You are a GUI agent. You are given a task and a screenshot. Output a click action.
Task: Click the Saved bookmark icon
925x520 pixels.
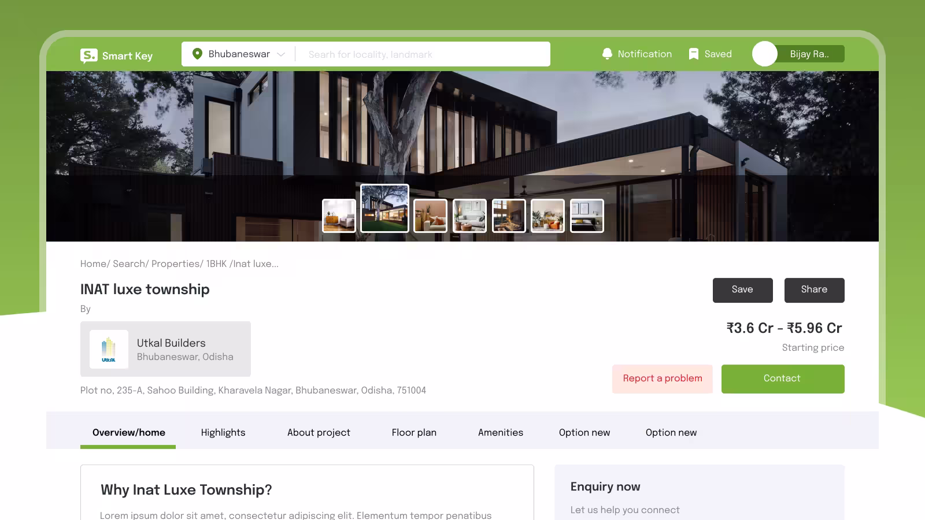tap(694, 54)
